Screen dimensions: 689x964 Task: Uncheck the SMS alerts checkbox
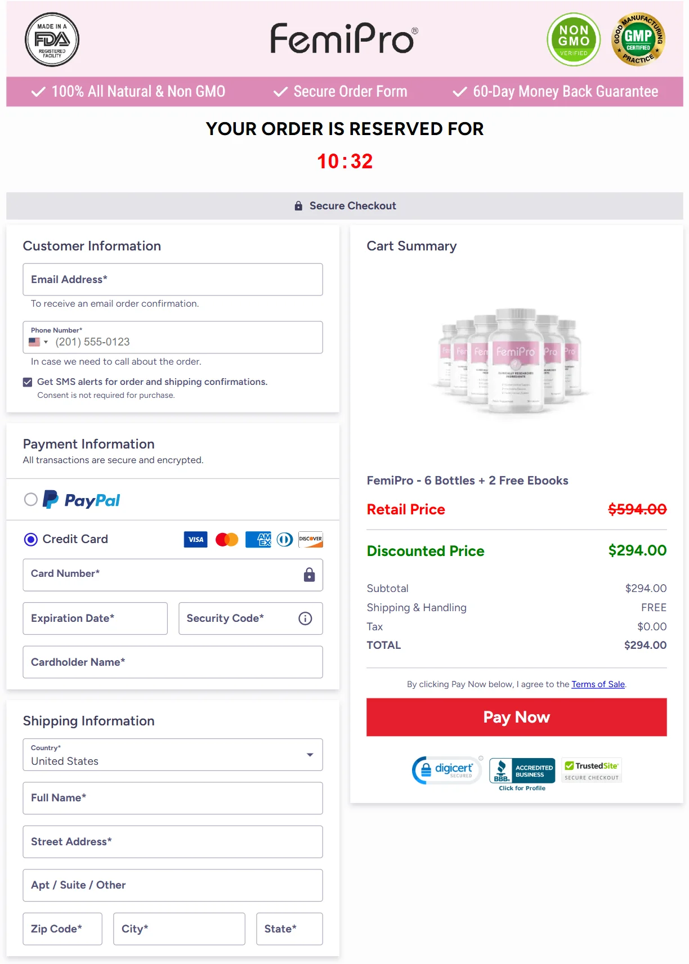28,382
